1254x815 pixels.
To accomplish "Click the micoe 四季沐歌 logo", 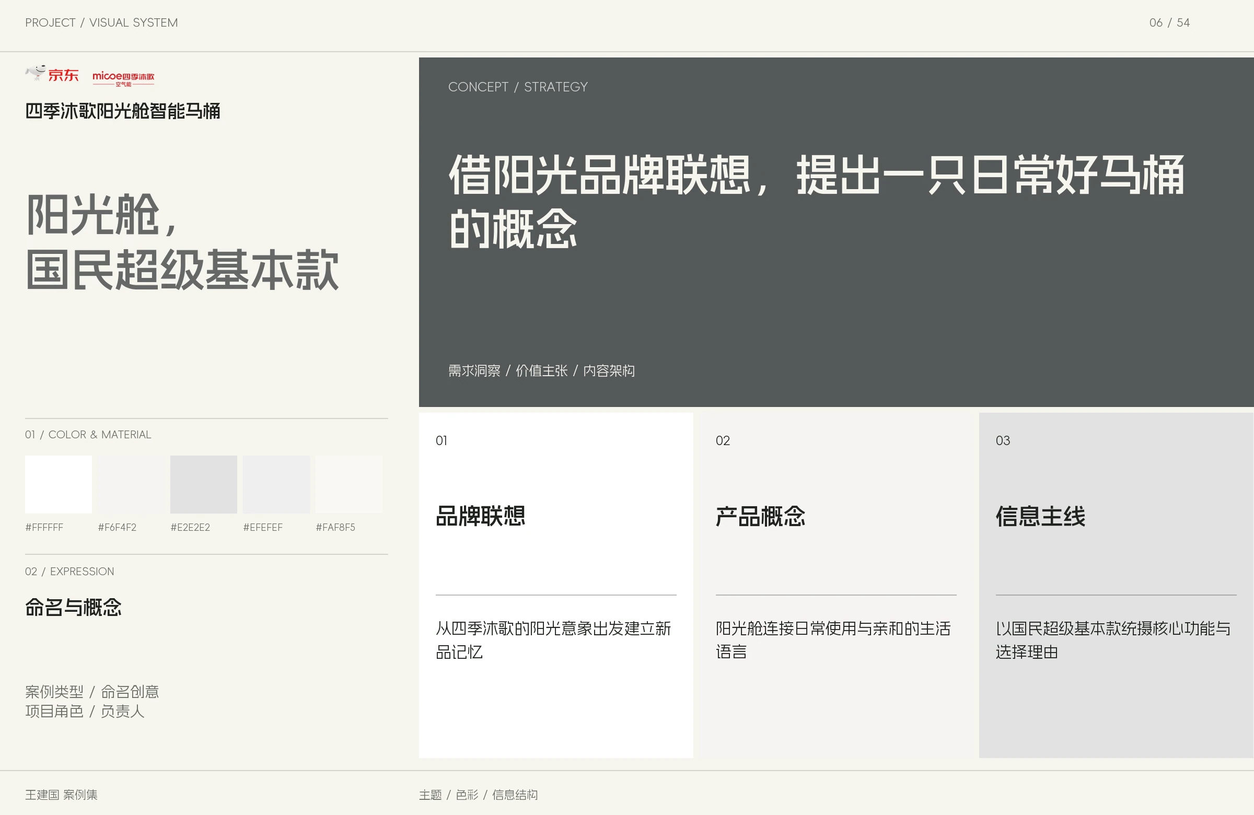I will coord(123,78).
